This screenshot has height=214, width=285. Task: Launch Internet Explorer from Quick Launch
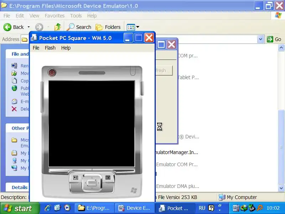[x=48, y=208]
